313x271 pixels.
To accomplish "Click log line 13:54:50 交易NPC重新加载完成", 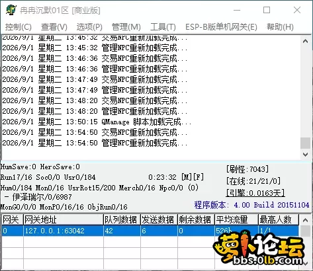I will coord(95,132).
